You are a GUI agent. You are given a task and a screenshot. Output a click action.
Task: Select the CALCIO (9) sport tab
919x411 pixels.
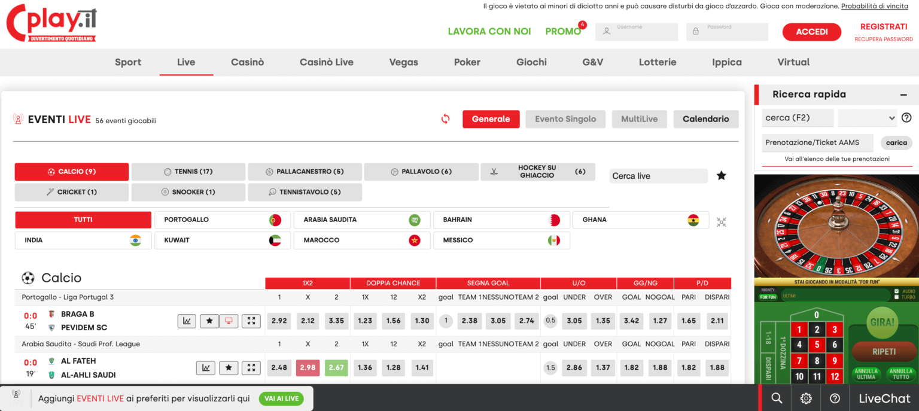[x=72, y=172]
